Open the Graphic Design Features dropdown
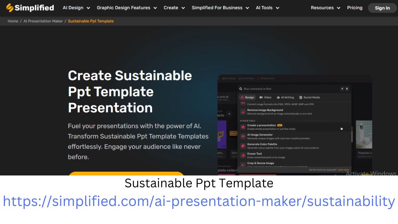 click(127, 8)
